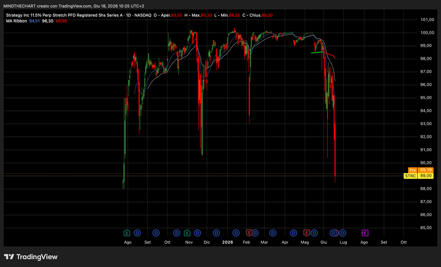Open the August 2025 dividend marker
This screenshot has width=441, height=267.
tap(137, 233)
